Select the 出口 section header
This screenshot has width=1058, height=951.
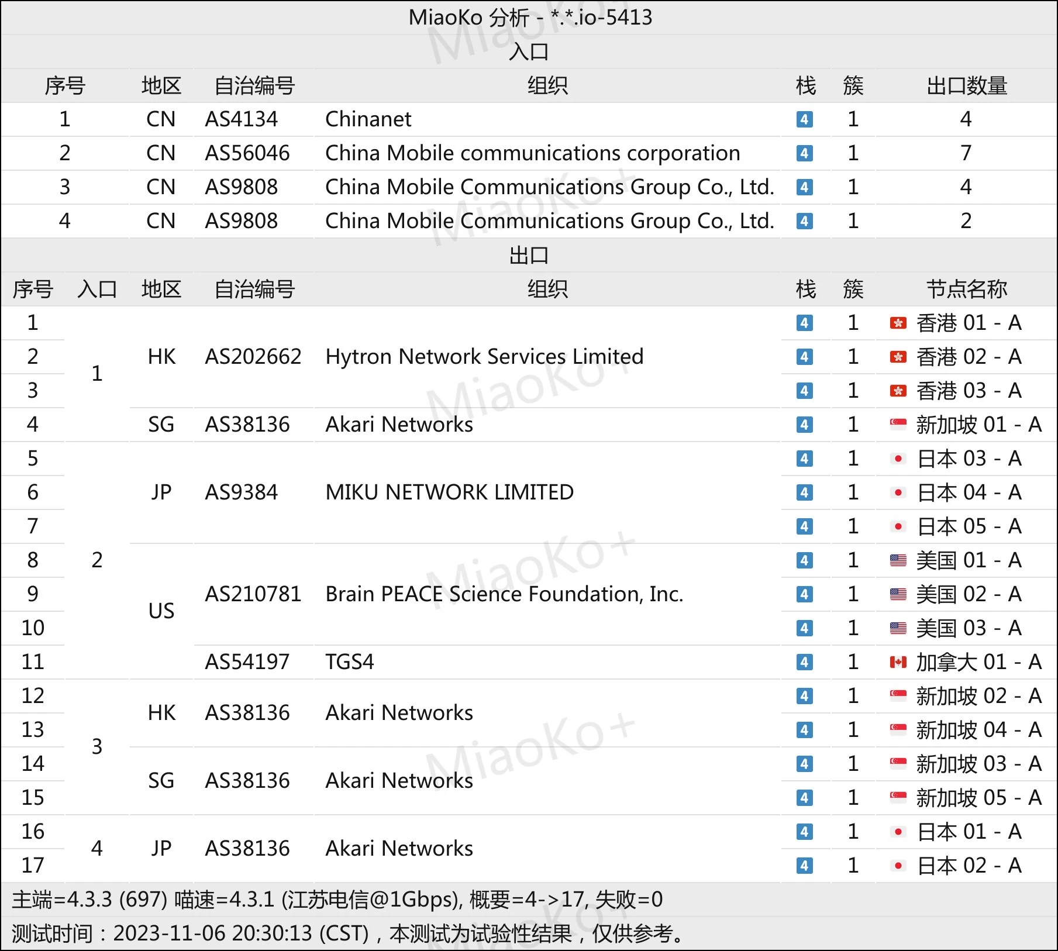529,255
